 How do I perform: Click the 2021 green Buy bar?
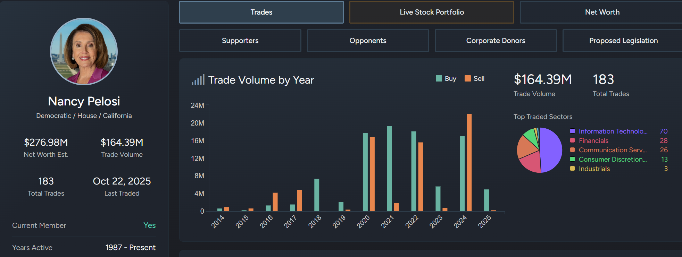(x=389, y=169)
